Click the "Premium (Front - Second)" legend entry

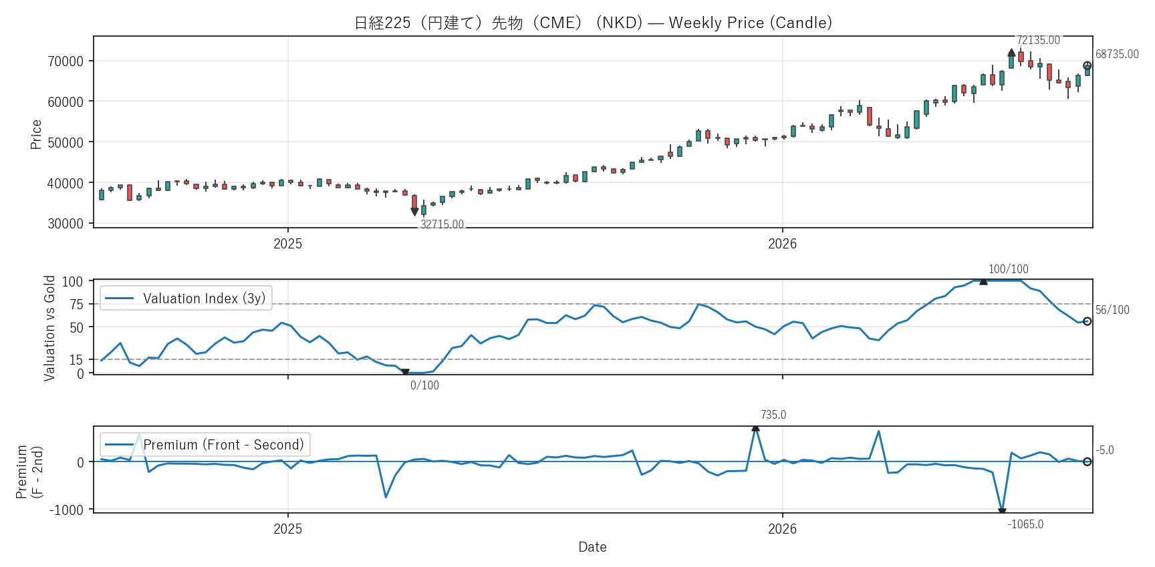205,445
